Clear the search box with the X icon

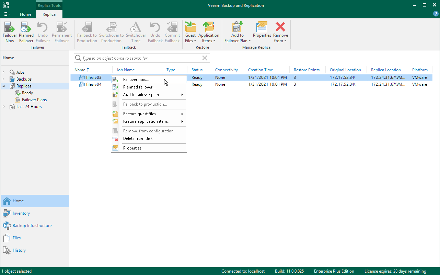click(205, 58)
